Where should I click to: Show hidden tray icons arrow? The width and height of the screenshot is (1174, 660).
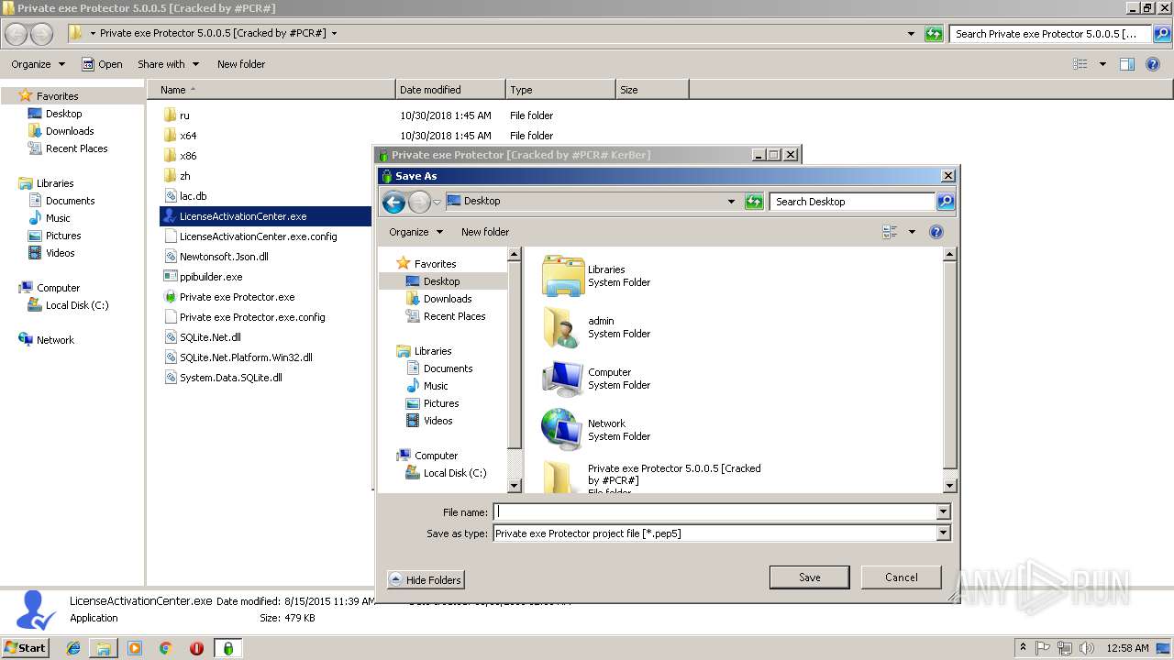click(1024, 648)
